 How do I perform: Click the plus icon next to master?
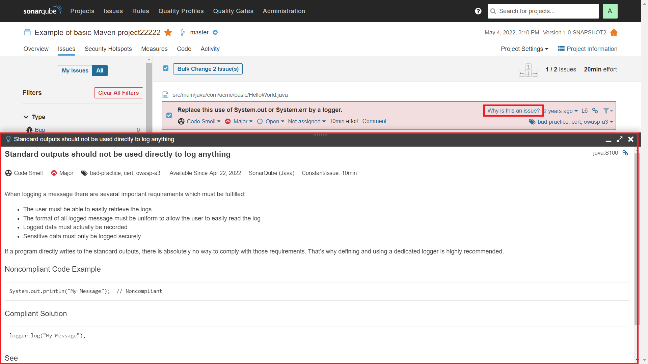(215, 32)
